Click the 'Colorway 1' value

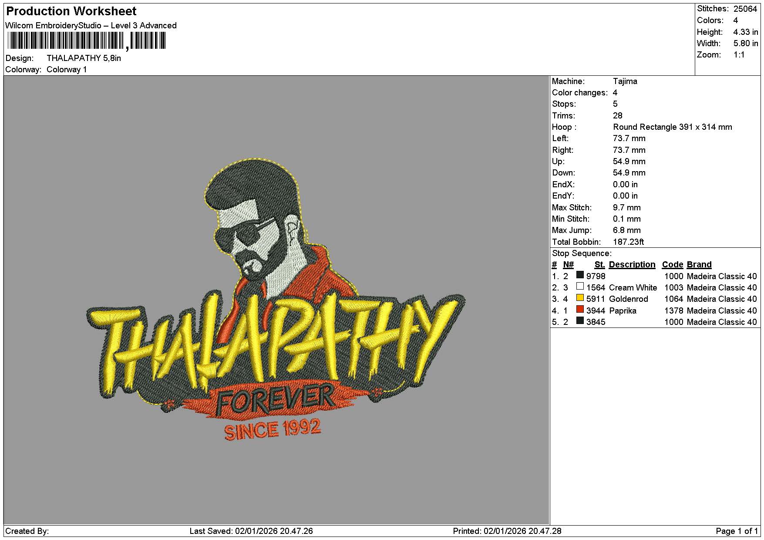click(x=67, y=70)
